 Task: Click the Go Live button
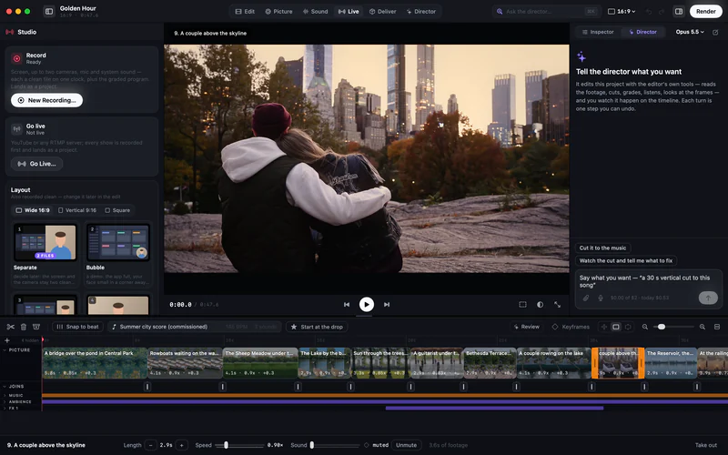(36, 164)
